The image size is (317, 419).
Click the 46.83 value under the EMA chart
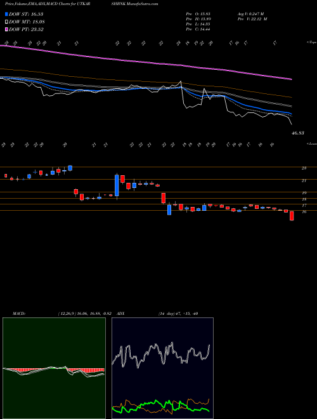[298, 133]
